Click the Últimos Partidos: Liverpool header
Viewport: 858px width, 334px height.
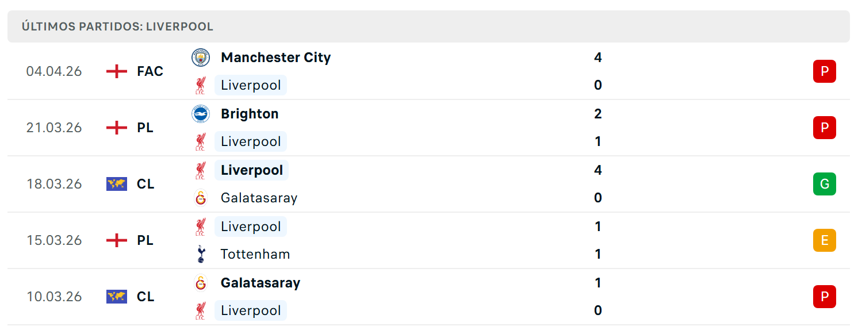pyautogui.click(x=117, y=26)
